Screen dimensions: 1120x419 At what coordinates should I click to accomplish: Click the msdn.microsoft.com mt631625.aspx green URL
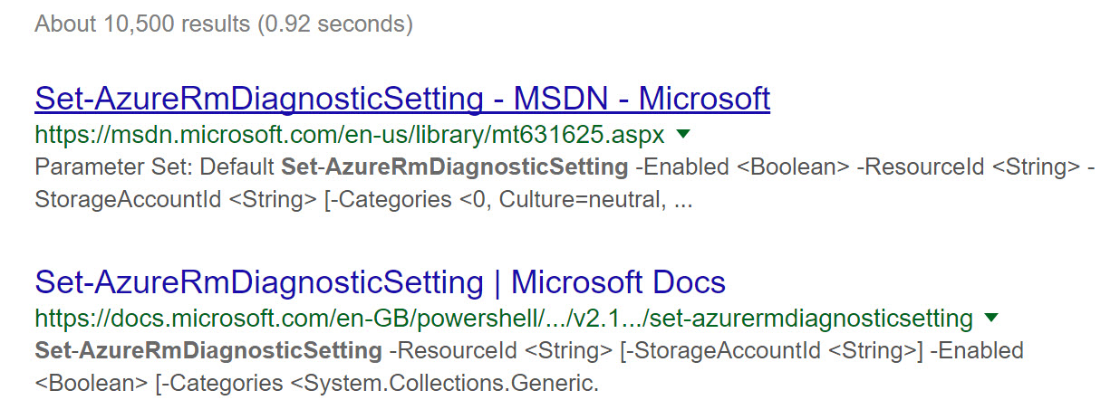pyautogui.click(x=350, y=136)
